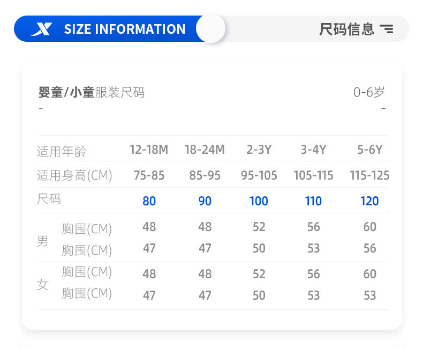Image resolution: width=423 pixels, height=349 pixels.
Task: Open the menu lines icon beside 尺码信息
Action: (x=386, y=29)
